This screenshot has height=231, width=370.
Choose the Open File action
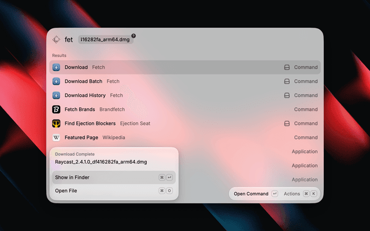click(x=114, y=191)
